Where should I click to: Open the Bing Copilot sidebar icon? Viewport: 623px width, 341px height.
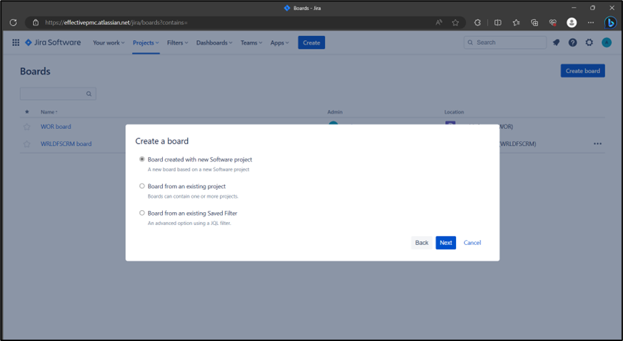610,22
